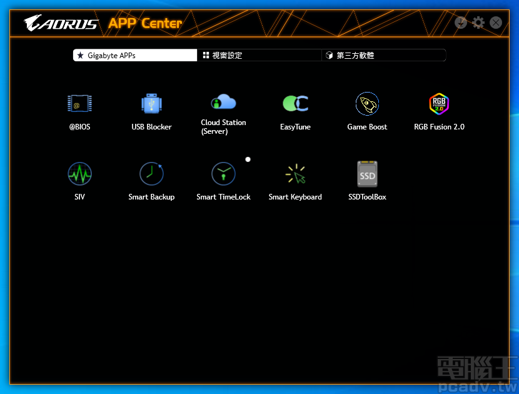Select the Gigabyte APPs tab
The image size is (519, 394).
pyautogui.click(x=135, y=56)
